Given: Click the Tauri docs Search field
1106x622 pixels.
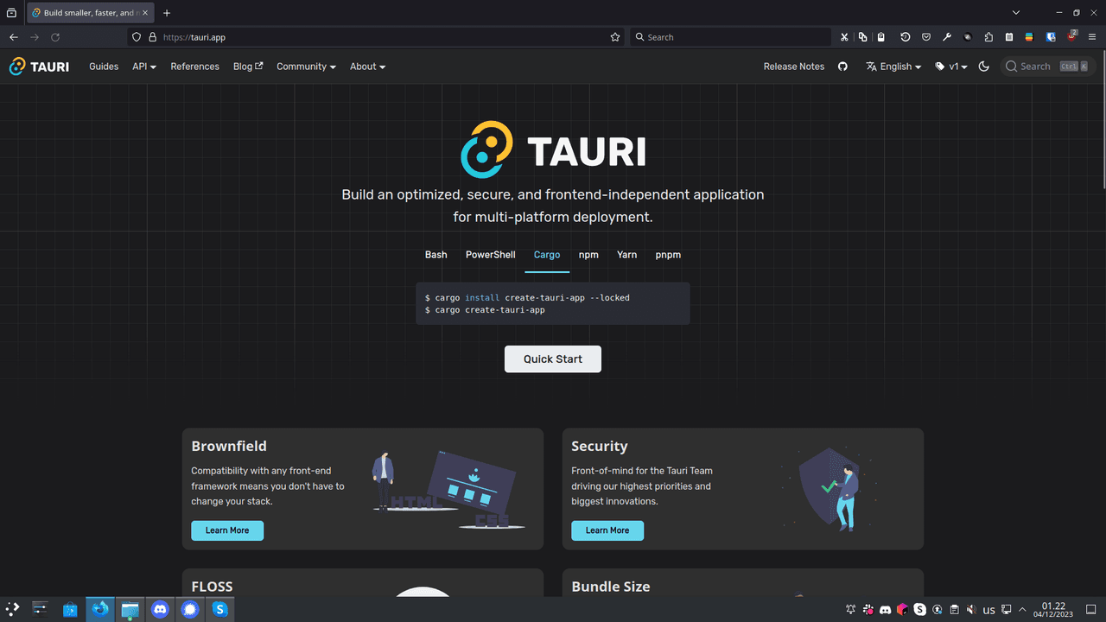Looking at the screenshot, I should tap(1048, 67).
